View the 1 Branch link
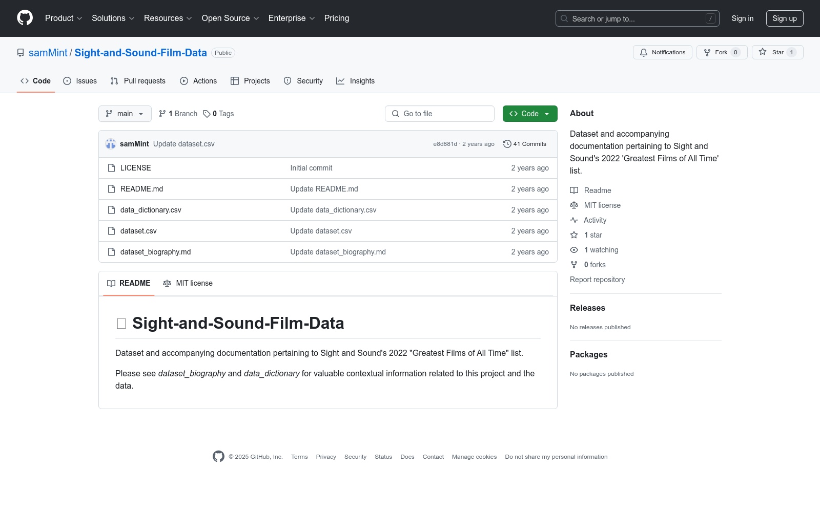 (x=178, y=114)
